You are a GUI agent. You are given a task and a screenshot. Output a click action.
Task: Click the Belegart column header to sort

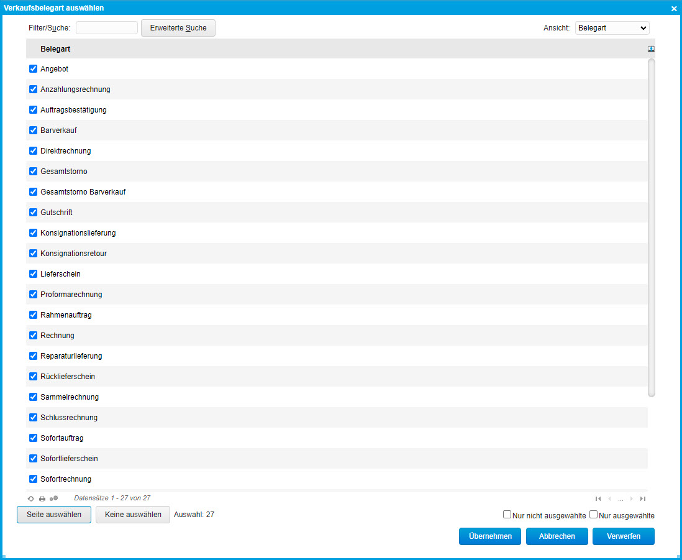55,48
